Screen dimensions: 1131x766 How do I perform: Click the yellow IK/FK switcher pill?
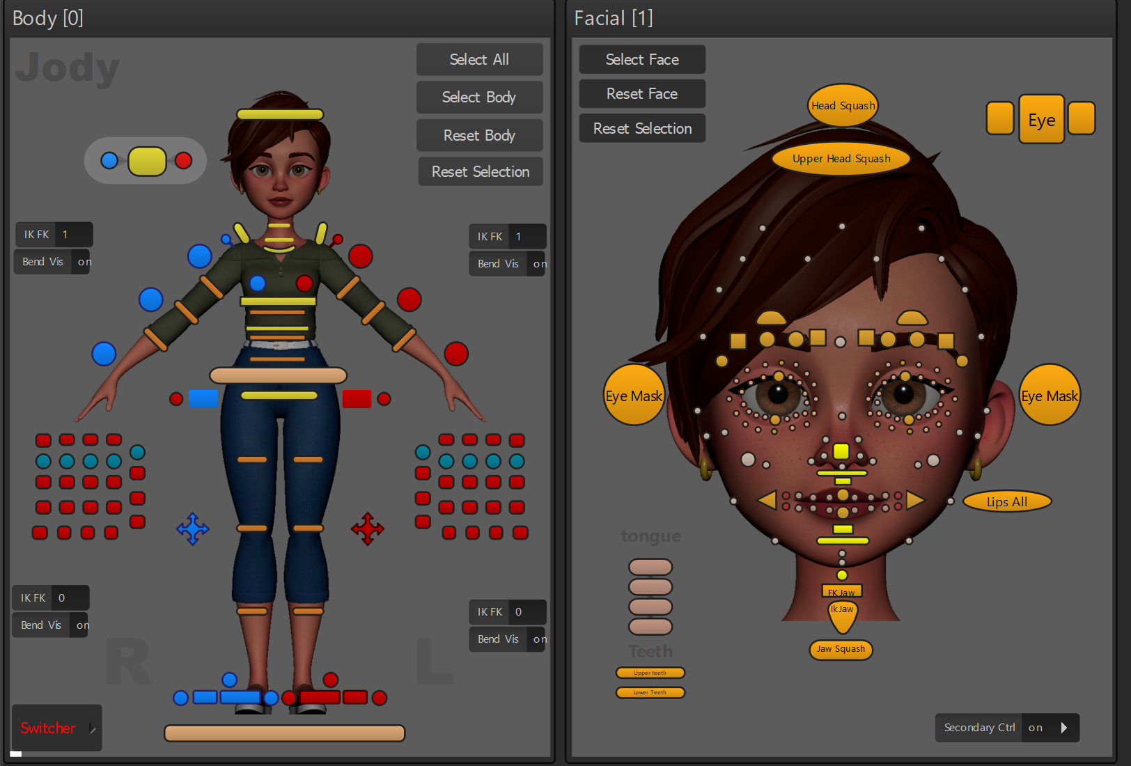[x=146, y=160]
